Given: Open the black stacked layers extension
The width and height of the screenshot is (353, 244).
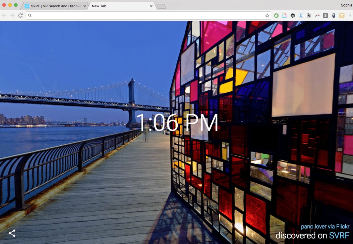Looking at the screenshot, I should click(x=293, y=16).
